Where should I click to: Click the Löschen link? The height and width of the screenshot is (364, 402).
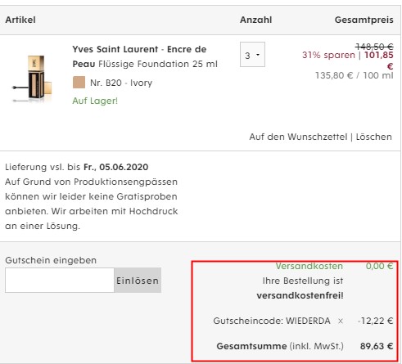[373, 137]
